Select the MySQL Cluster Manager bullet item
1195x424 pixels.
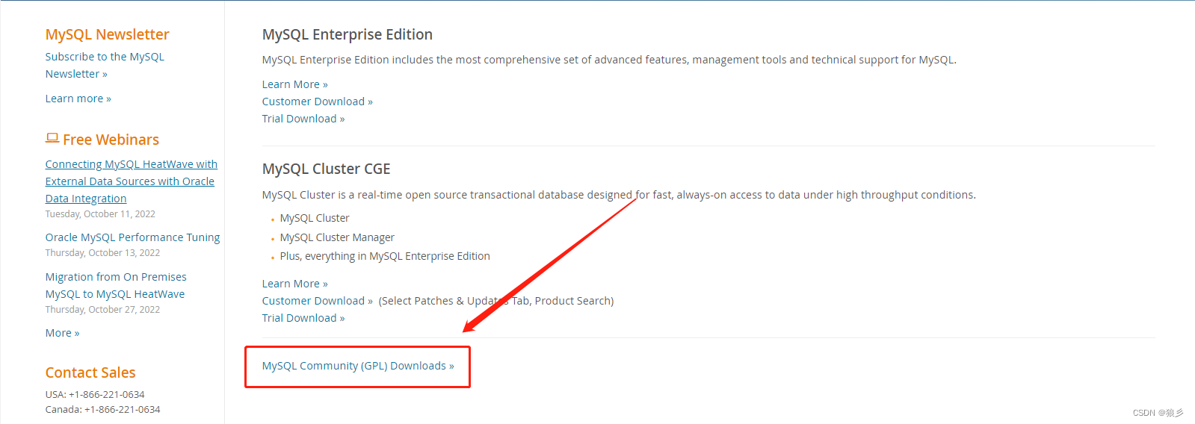click(x=337, y=237)
